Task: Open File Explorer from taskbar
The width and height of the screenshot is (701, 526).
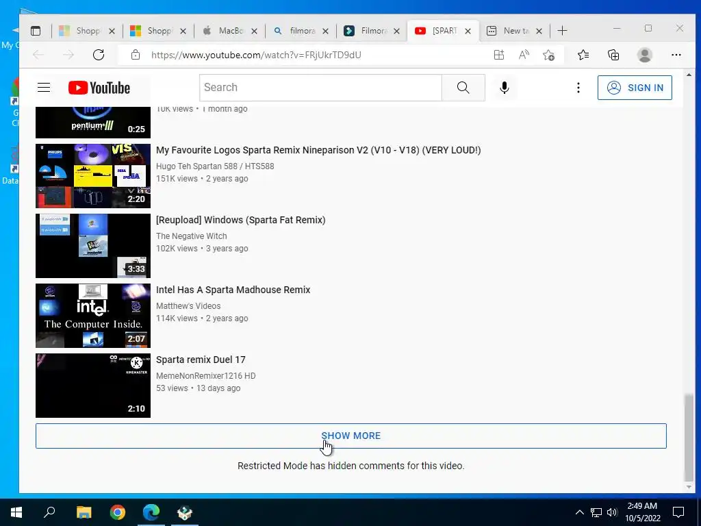Action: [x=84, y=512]
